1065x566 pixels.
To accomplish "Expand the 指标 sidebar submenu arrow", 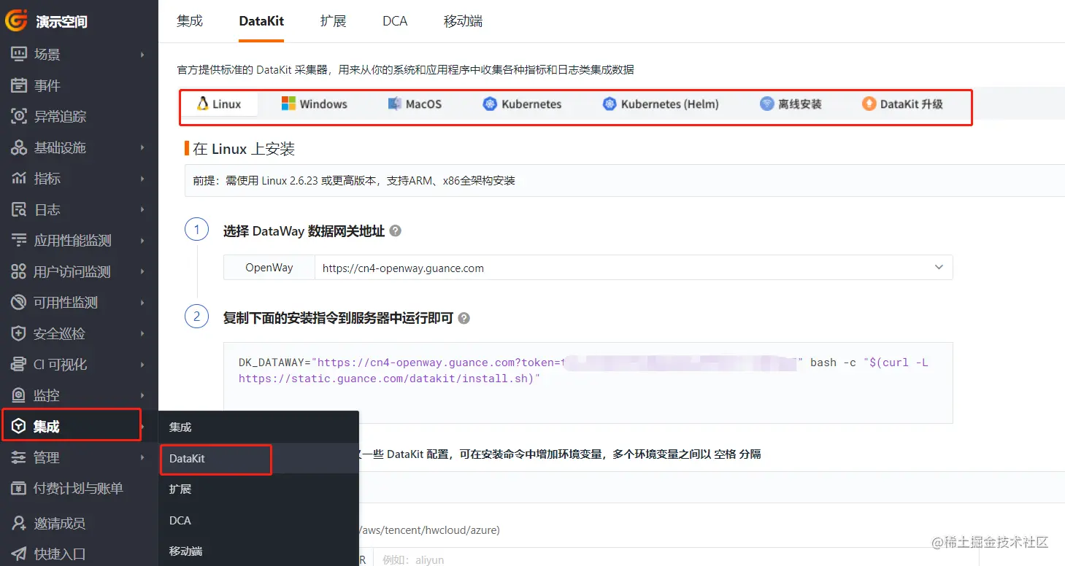I will pos(142,179).
